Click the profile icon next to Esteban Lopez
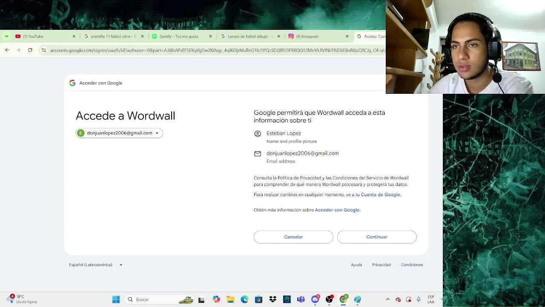 point(258,134)
